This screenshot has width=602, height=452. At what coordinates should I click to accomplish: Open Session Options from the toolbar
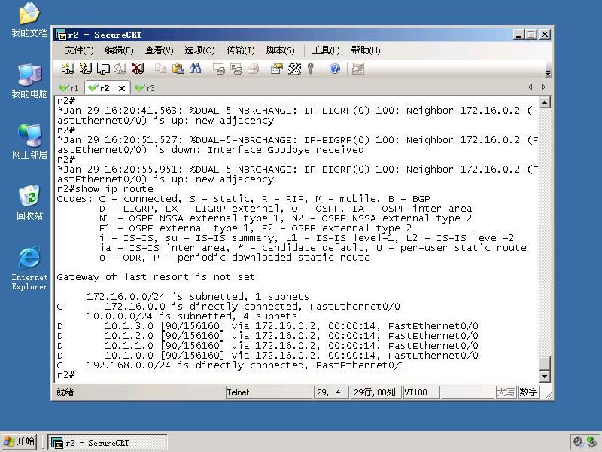277,69
